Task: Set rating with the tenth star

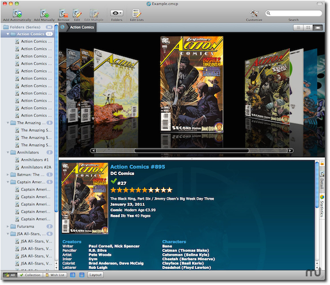Action: [169, 190]
